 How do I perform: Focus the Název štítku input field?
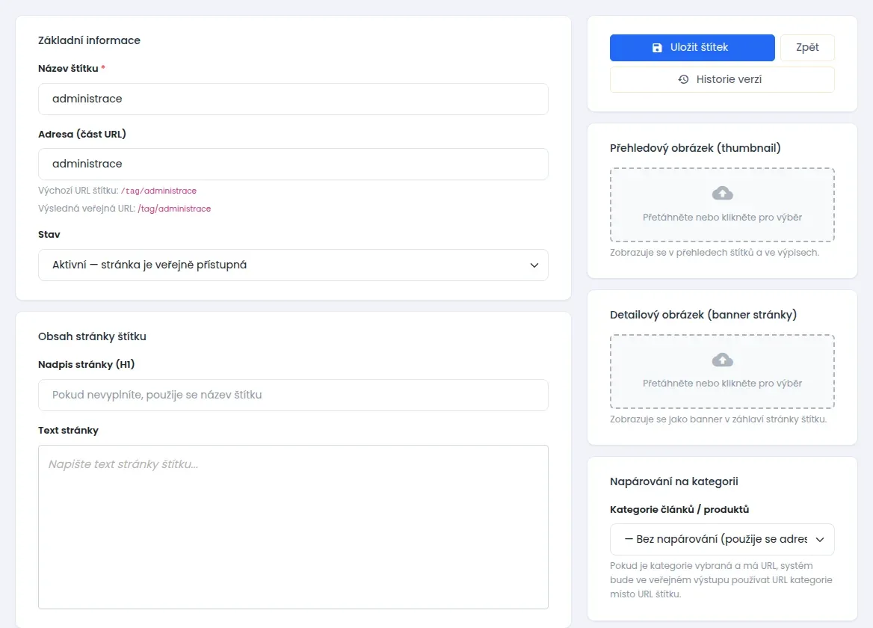[293, 99]
